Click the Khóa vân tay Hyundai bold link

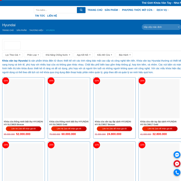(x=15, y=61)
